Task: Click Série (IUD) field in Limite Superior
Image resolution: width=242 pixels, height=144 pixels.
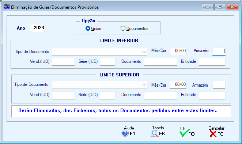Action: click(x=107, y=95)
